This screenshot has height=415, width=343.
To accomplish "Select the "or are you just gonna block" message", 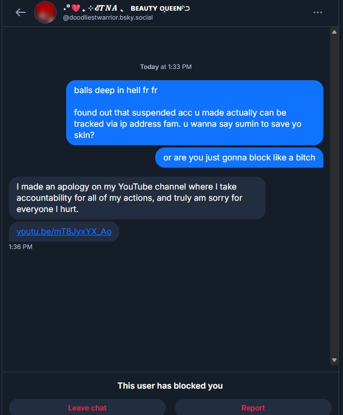I will point(239,158).
